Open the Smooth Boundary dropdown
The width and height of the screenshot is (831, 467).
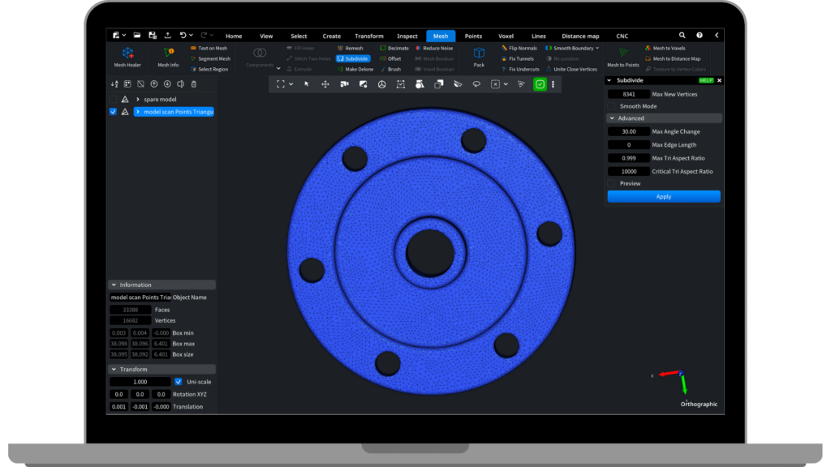pos(598,48)
